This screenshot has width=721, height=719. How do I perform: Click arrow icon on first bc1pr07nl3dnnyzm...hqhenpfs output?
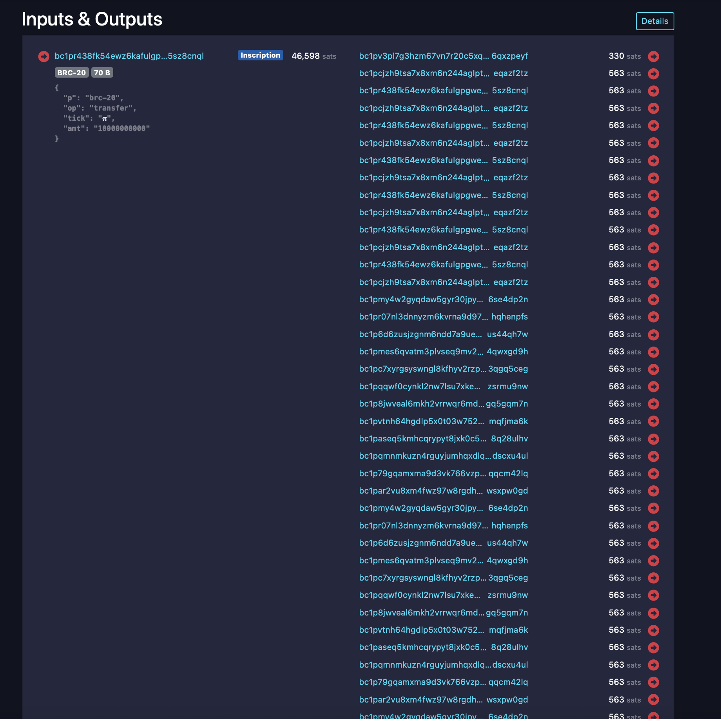point(653,317)
